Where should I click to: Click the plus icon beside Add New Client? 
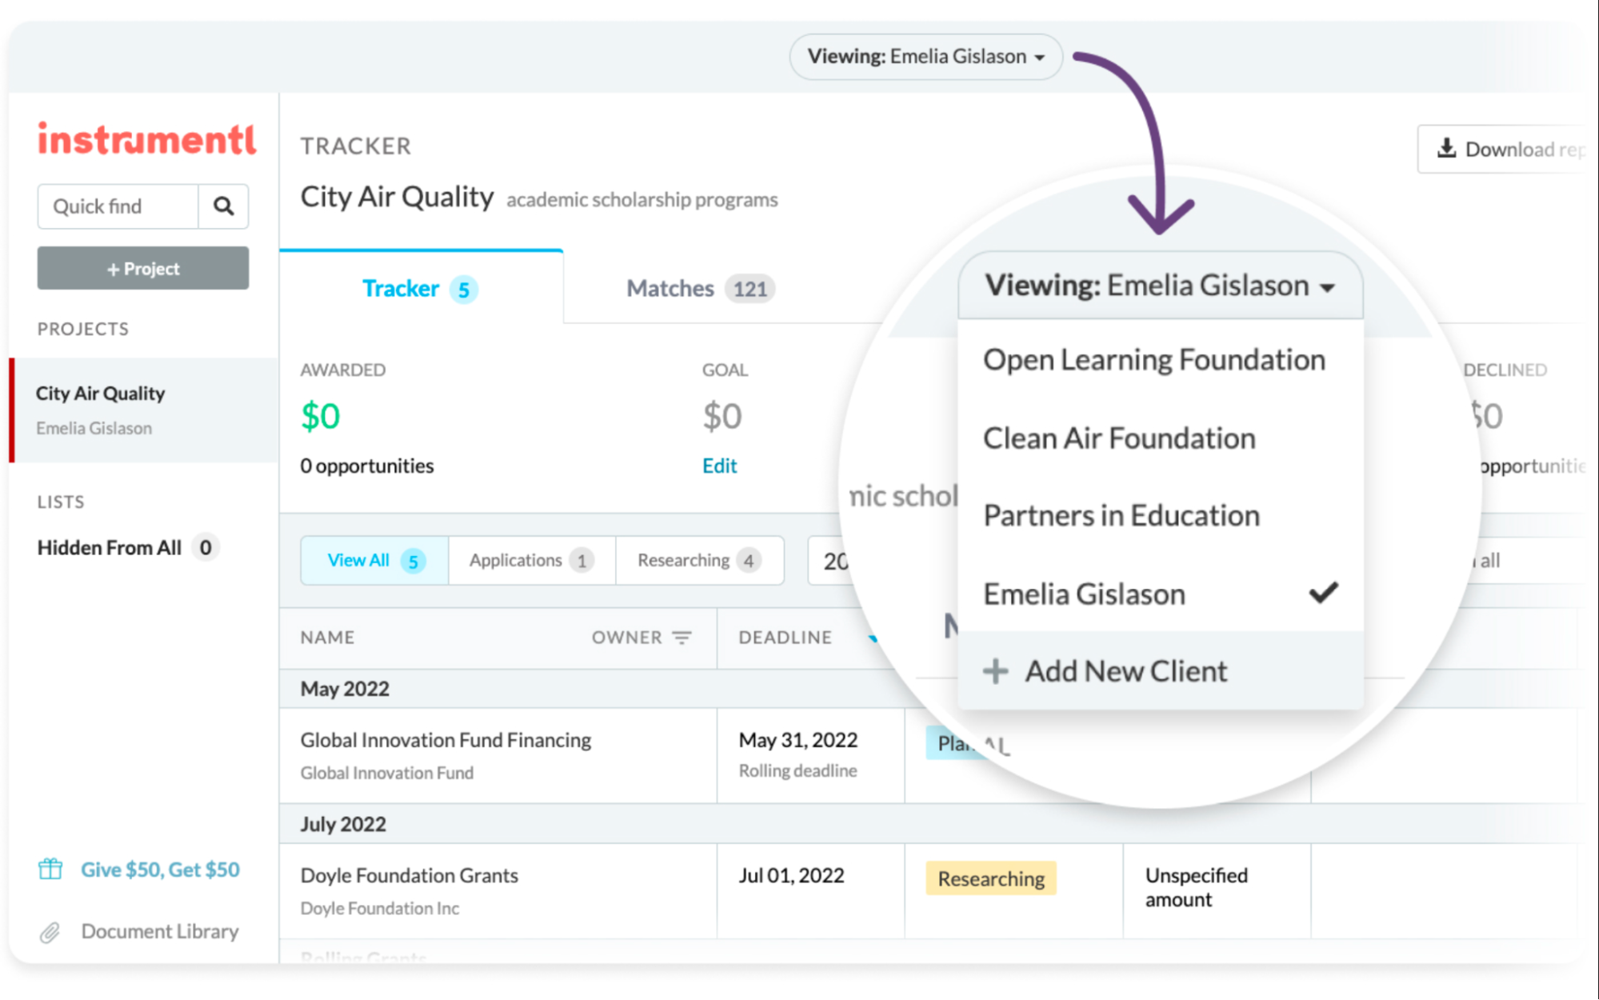coord(995,671)
